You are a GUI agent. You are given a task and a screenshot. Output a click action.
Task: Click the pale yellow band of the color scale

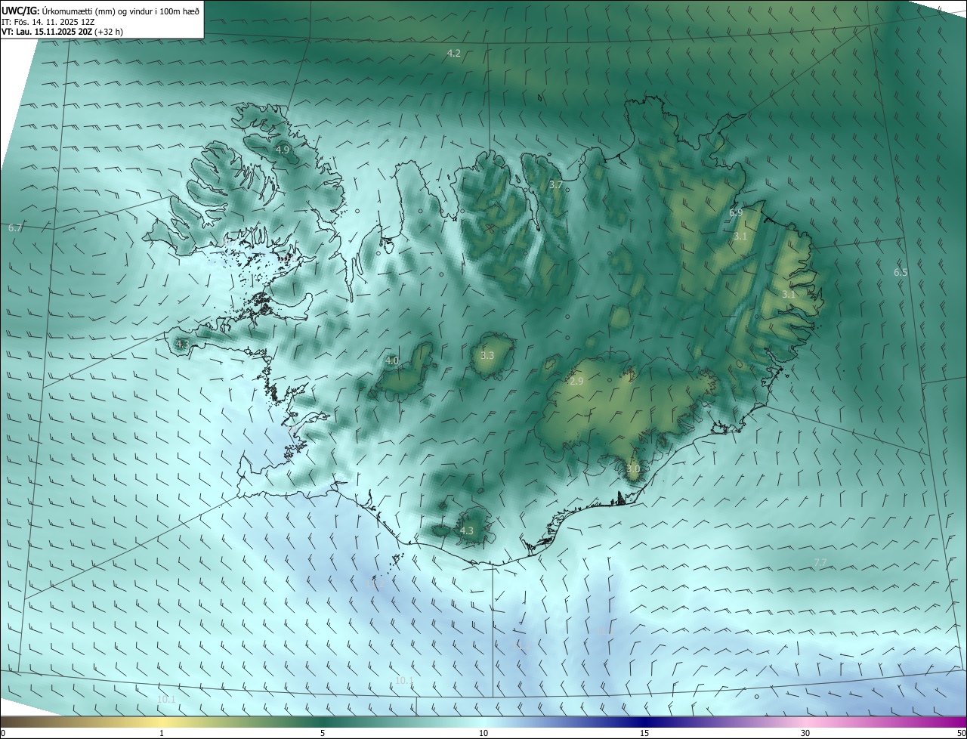click(x=162, y=722)
